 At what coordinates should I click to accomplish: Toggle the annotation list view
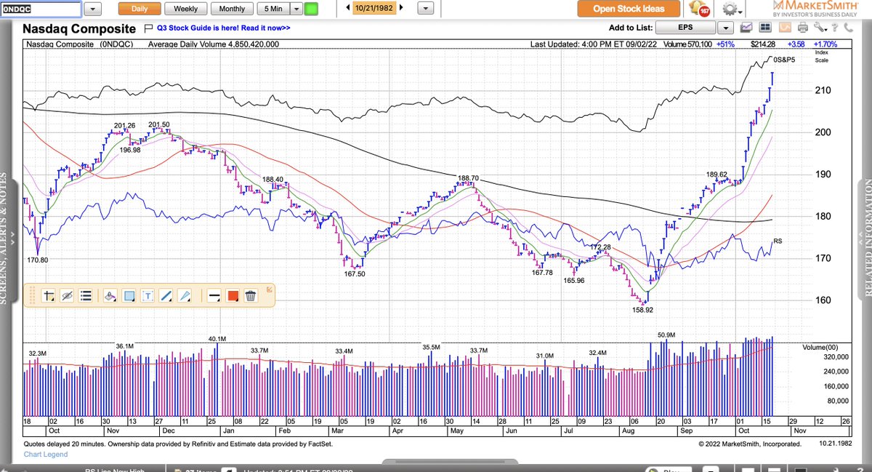tap(85, 296)
